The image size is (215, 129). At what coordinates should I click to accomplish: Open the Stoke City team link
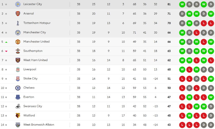[30, 79]
